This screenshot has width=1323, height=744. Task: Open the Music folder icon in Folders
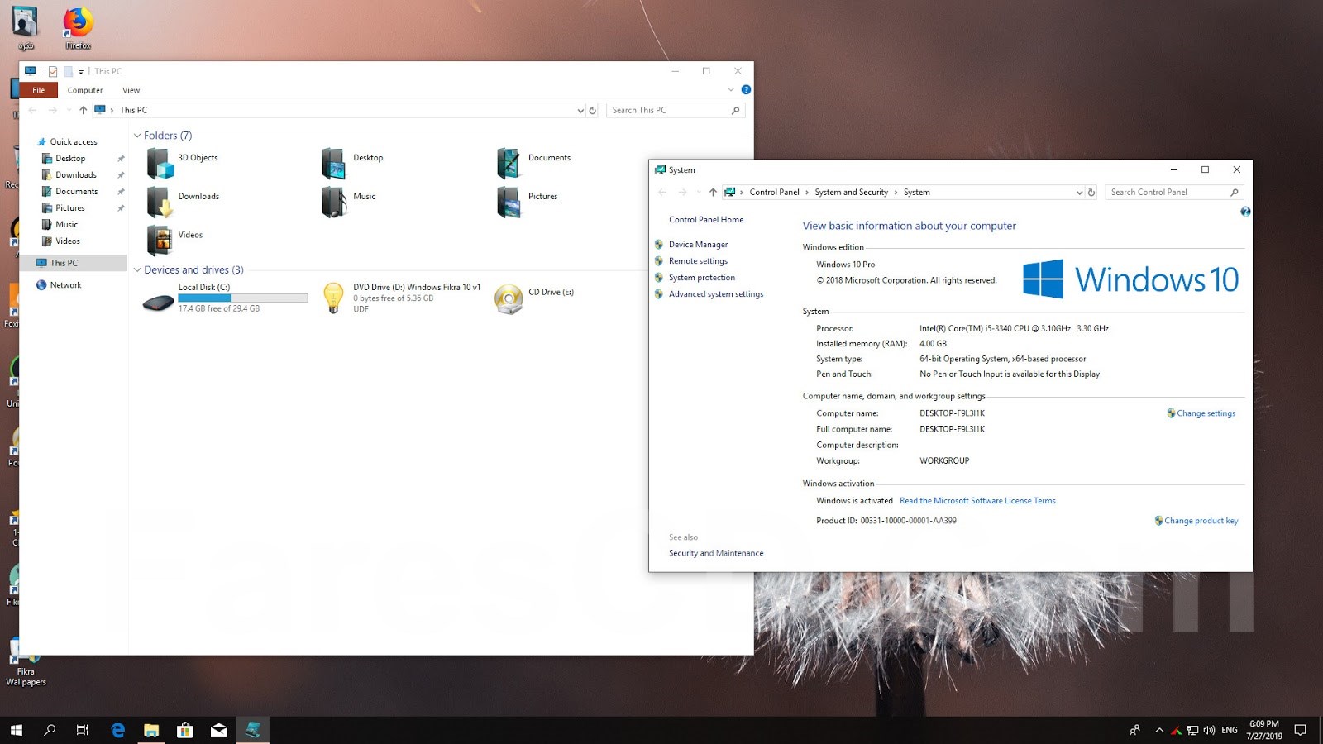[334, 203]
